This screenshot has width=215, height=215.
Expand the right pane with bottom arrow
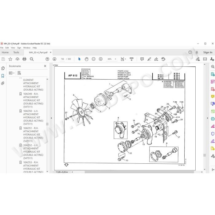[x=213, y=170]
